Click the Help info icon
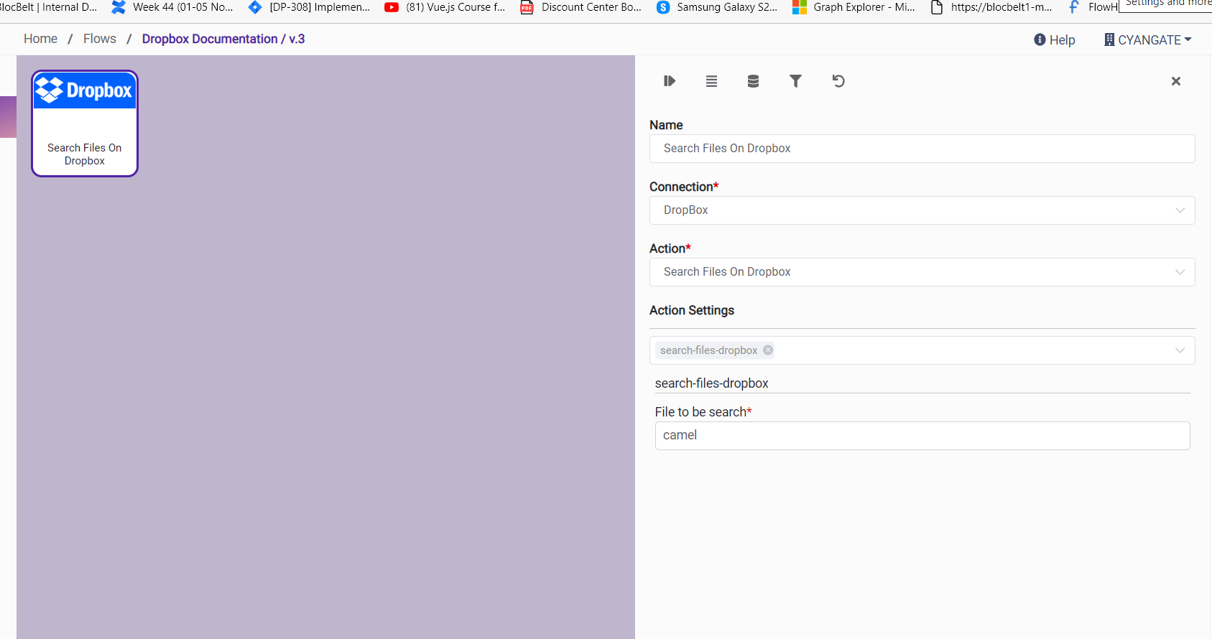Viewport: 1212px width, 639px height. click(1040, 40)
